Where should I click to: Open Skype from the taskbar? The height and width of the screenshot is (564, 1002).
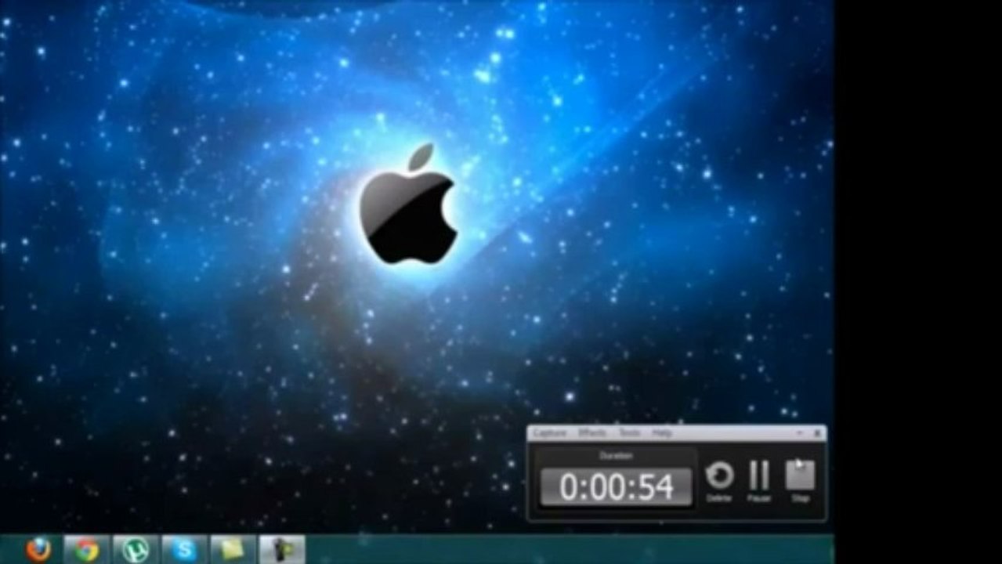(x=185, y=550)
